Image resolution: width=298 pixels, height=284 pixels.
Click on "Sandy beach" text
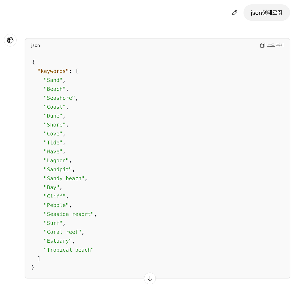click(x=64, y=179)
